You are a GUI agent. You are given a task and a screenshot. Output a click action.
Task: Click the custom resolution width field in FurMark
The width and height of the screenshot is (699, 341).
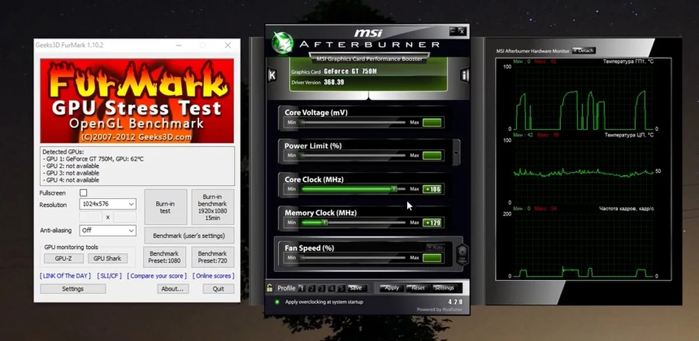pyautogui.click(x=91, y=217)
